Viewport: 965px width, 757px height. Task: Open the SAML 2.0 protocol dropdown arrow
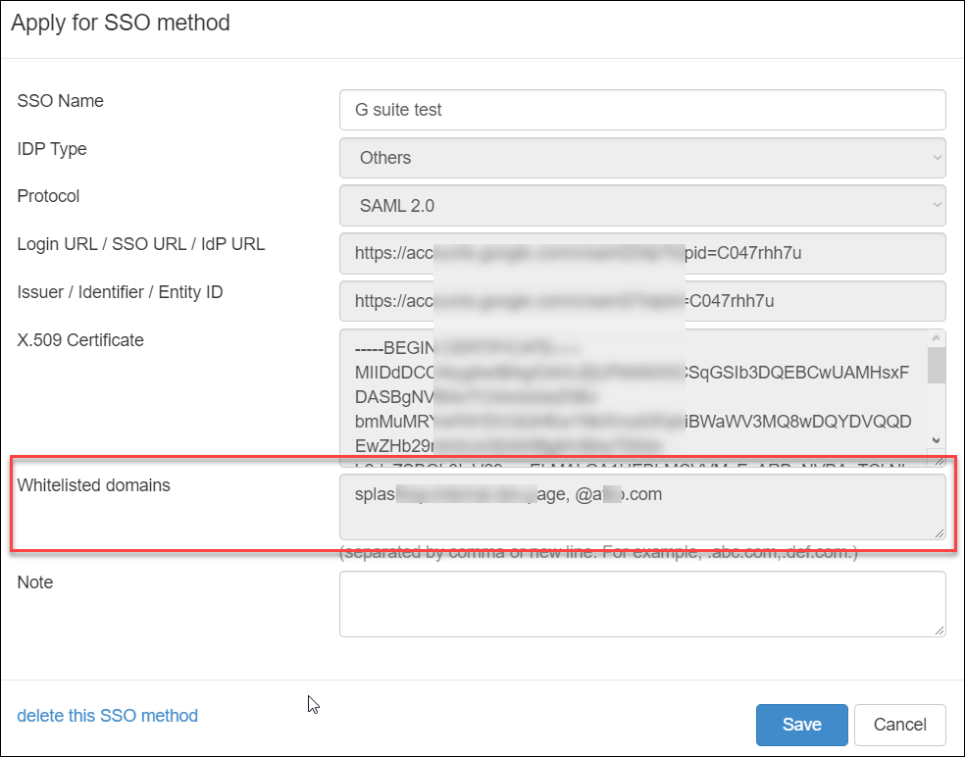(935, 206)
